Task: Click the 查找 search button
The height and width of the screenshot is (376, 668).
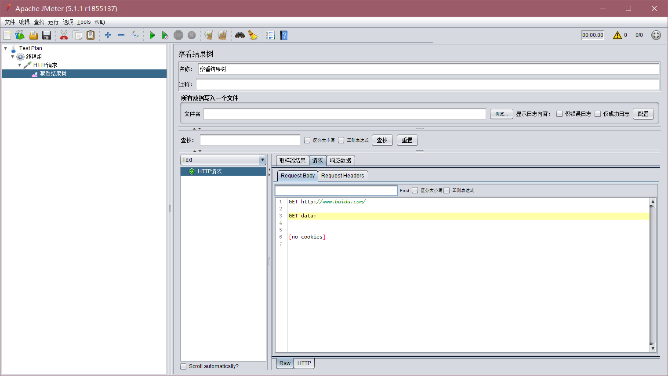Action: coord(382,140)
